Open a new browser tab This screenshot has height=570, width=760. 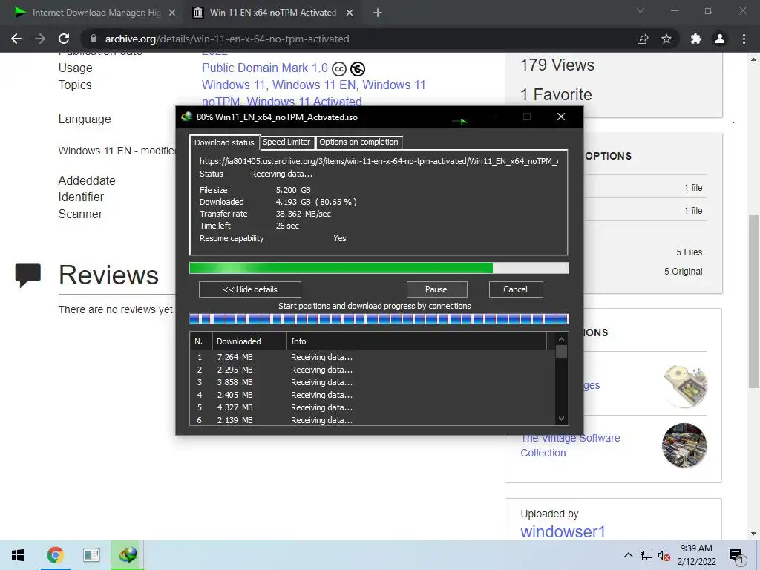click(378, 13)
